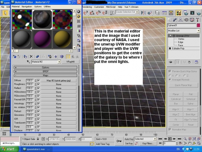Screen dimensions: 202x152
Task: Click the Show Map in Viewport icon
Action: tap(62, 57)
